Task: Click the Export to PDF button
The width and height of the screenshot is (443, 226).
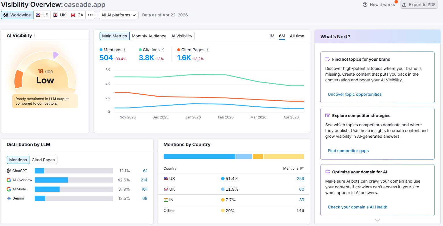Action: (x=419, y=5)
